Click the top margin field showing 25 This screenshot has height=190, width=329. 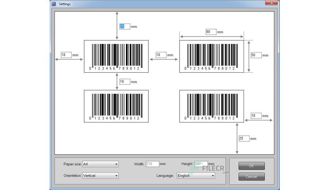(x=125, y=26)
